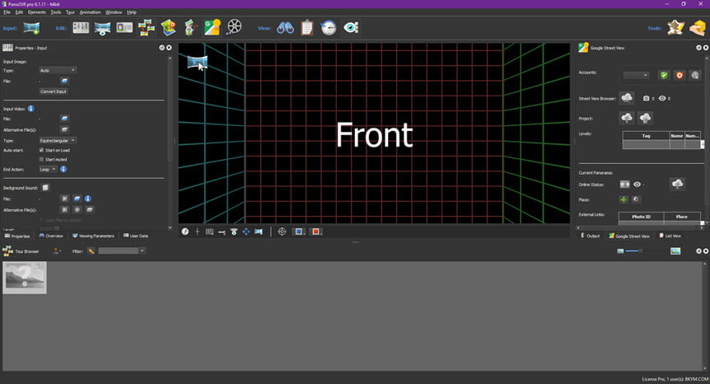
Task: Toggle Online Status visibility eye
Action: pos(637,185)
